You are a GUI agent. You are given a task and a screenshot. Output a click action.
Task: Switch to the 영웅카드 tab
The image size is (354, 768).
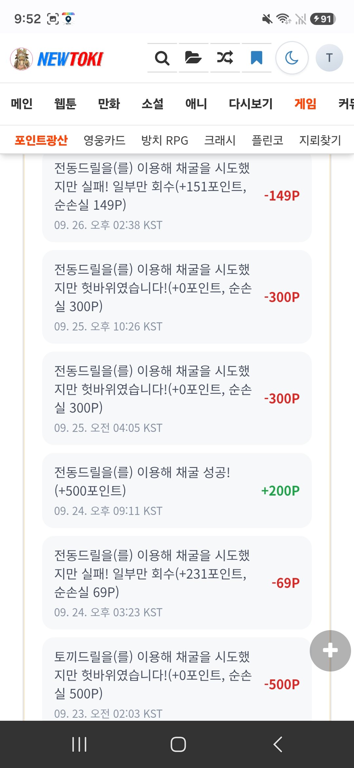[x=105, y=140]
